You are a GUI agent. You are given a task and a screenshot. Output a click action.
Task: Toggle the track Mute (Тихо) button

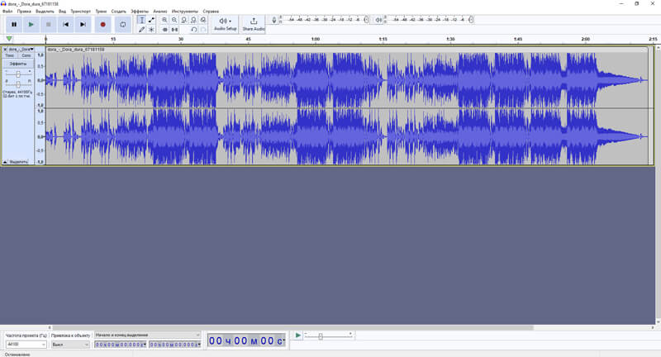pos(10,55)
